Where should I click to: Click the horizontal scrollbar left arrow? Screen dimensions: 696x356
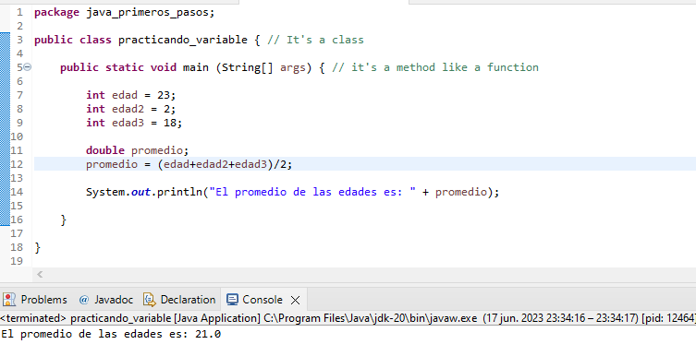pos(40,275)
